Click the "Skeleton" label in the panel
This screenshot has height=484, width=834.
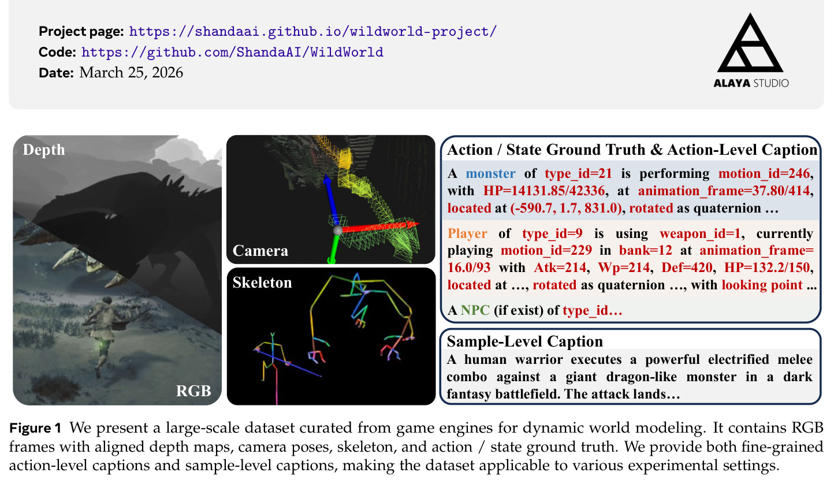point(263,283)
